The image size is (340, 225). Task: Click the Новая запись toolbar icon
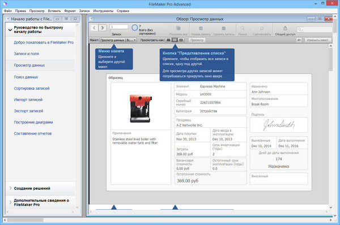201,28
